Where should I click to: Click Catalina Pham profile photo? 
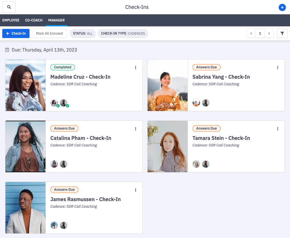coord(25,146)
